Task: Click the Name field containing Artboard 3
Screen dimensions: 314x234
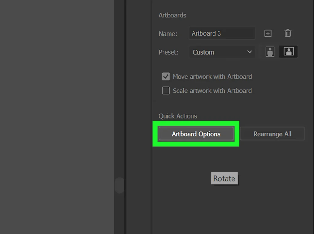Action: click(222, 33)
